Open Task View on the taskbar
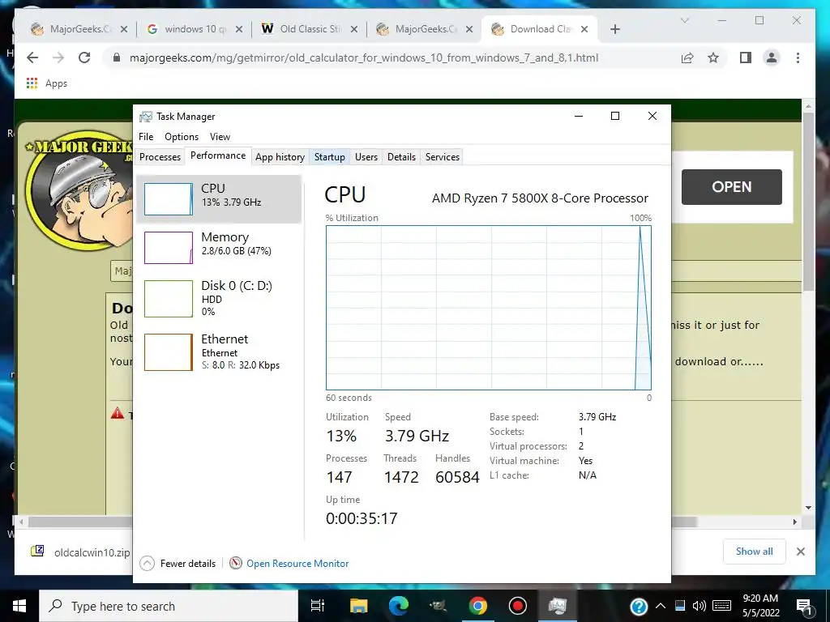830x622 pixels. tap(318, 606)
